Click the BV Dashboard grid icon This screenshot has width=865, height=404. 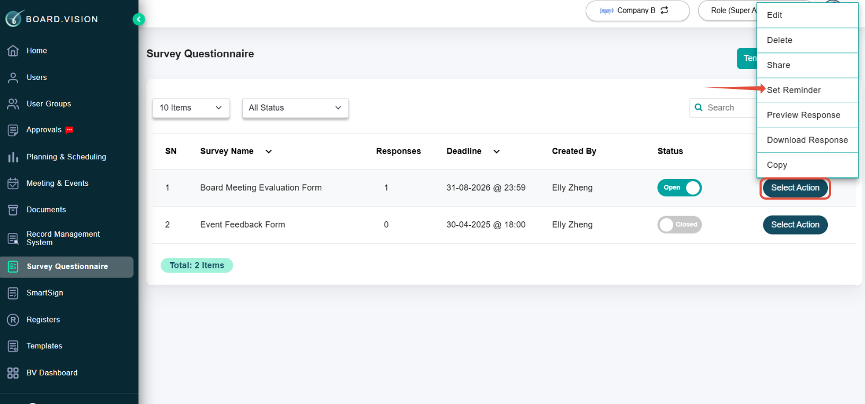coord(13,373)
